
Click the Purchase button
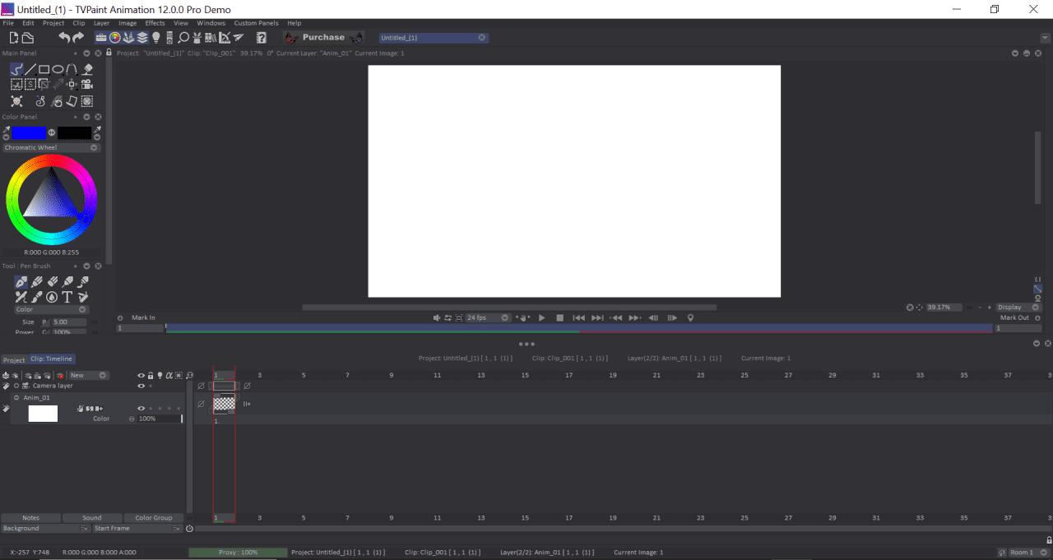pyautogui.click(x=322, y=37)
